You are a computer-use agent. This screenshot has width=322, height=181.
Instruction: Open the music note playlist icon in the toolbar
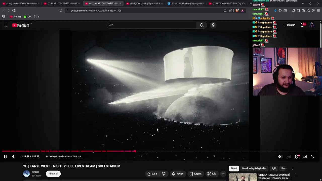[x=293, y=11]
